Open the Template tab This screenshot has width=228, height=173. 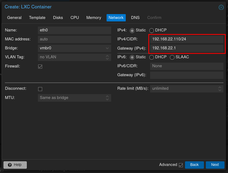point(37,18)
